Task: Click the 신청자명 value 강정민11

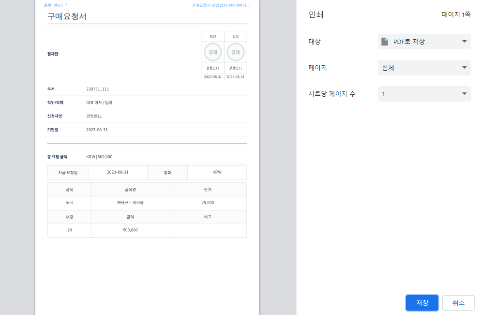Action: coord(94,116)
